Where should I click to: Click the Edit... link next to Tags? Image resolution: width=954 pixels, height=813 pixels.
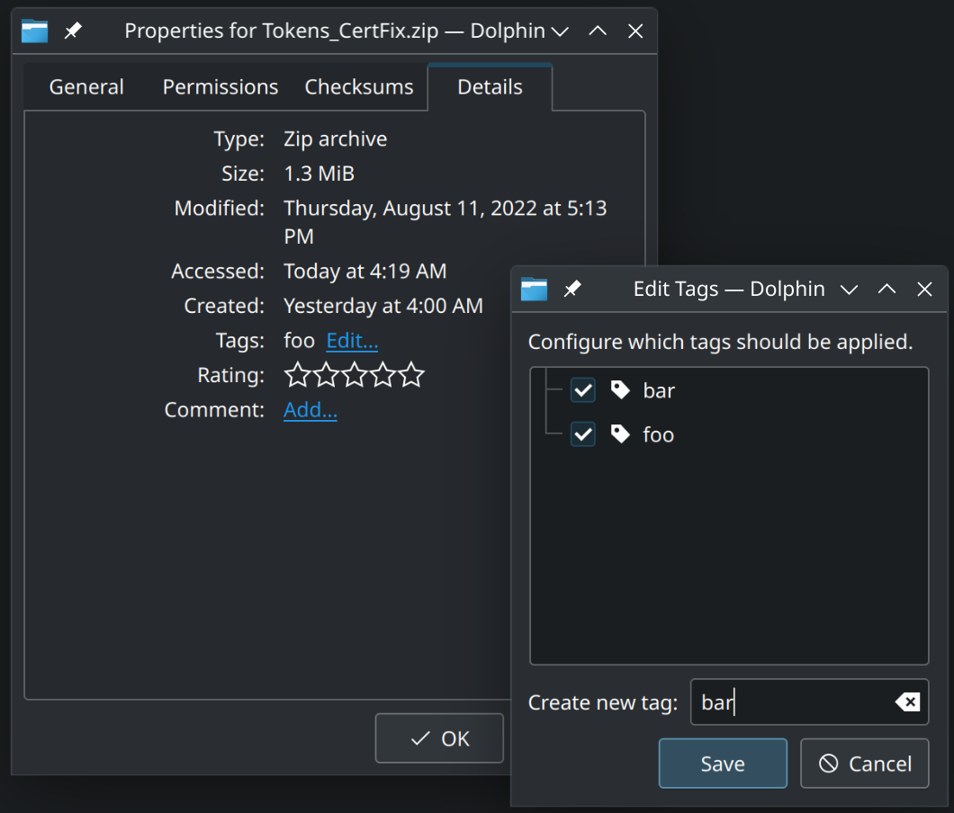[x=352, y=341]
